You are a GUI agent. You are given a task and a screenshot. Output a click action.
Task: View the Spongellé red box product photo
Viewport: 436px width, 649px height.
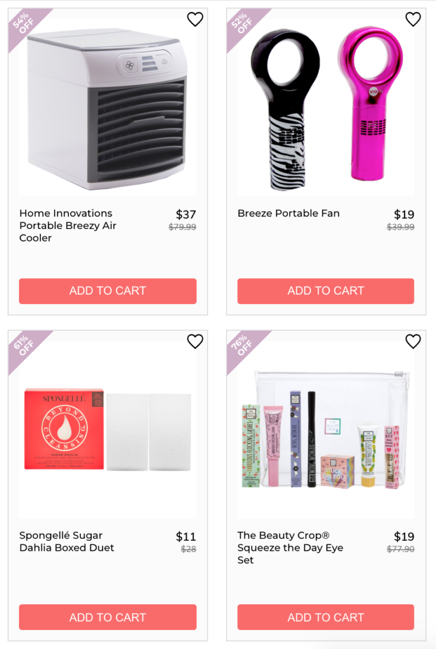click(108, 429)
